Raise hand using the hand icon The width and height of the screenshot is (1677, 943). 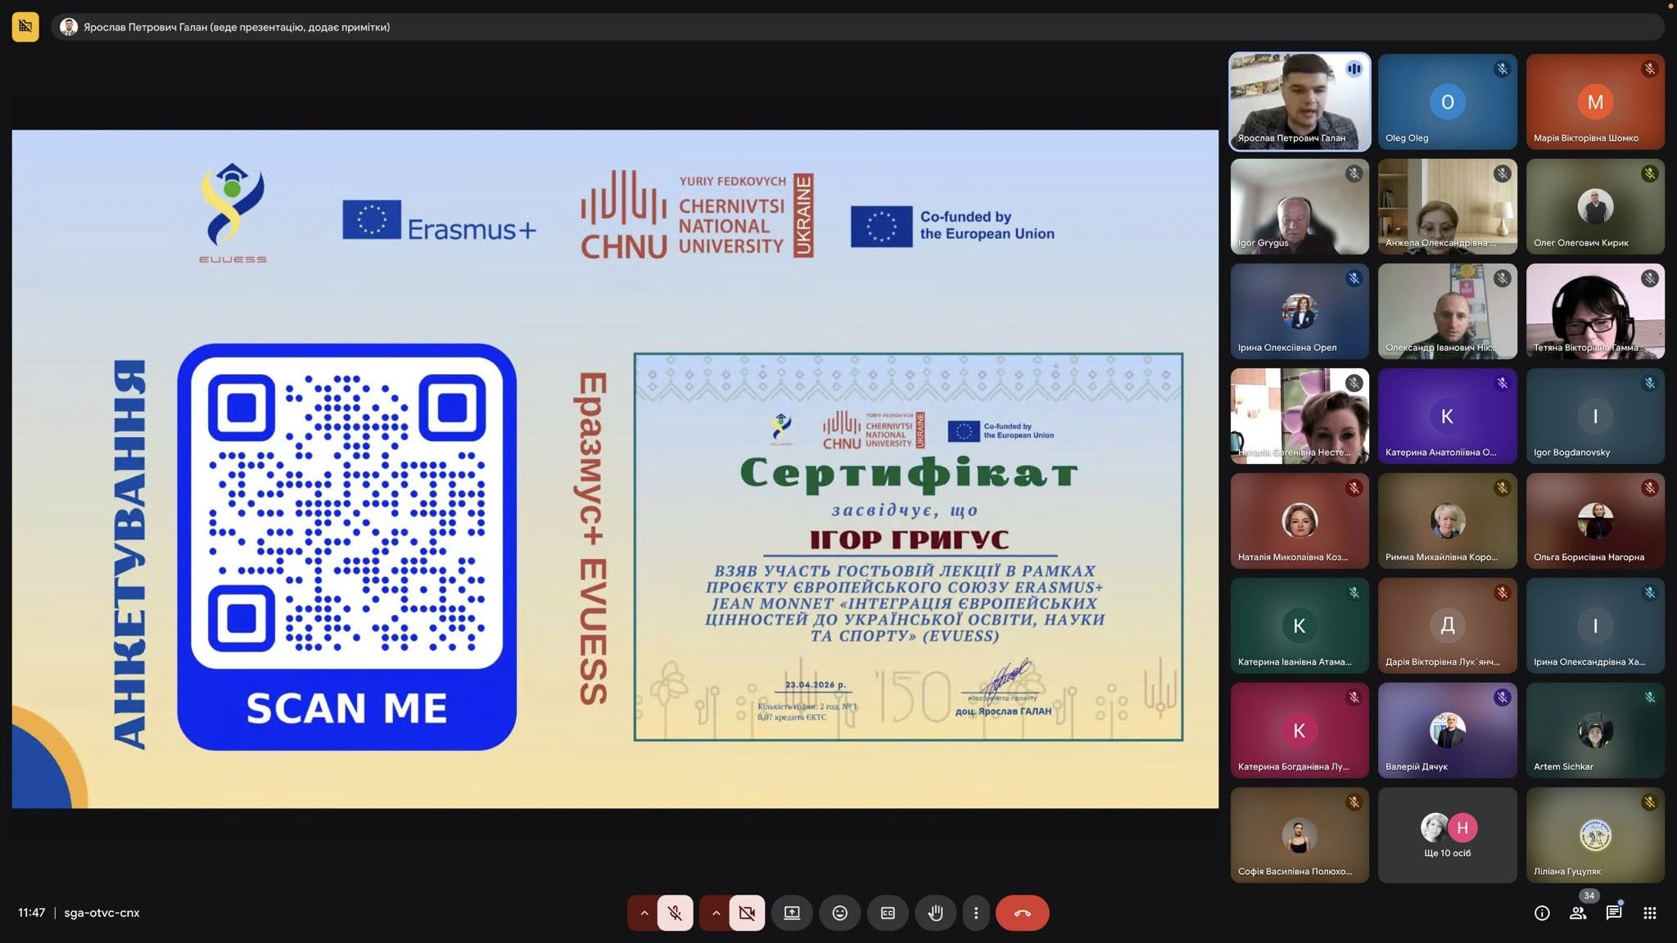935,913
